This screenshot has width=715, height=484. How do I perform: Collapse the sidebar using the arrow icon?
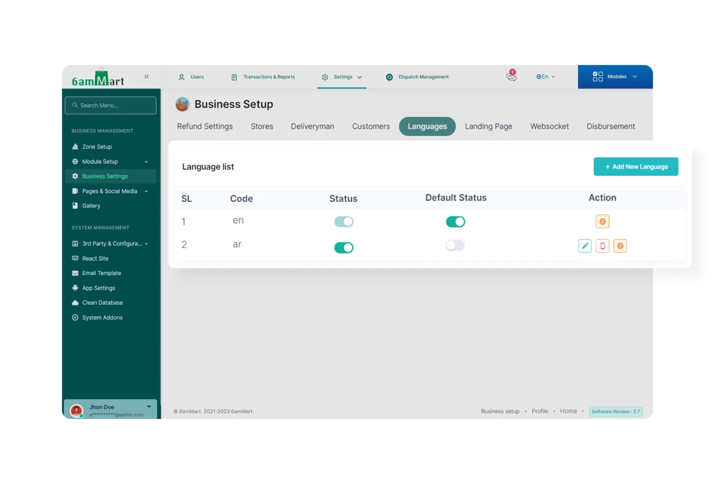[x=147, y=77]
